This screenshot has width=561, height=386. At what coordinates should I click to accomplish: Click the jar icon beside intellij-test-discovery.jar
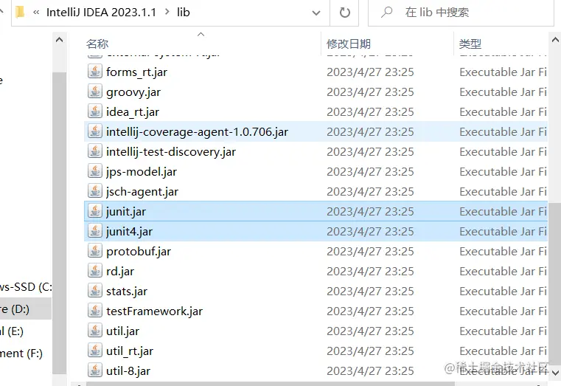[95, 151]
